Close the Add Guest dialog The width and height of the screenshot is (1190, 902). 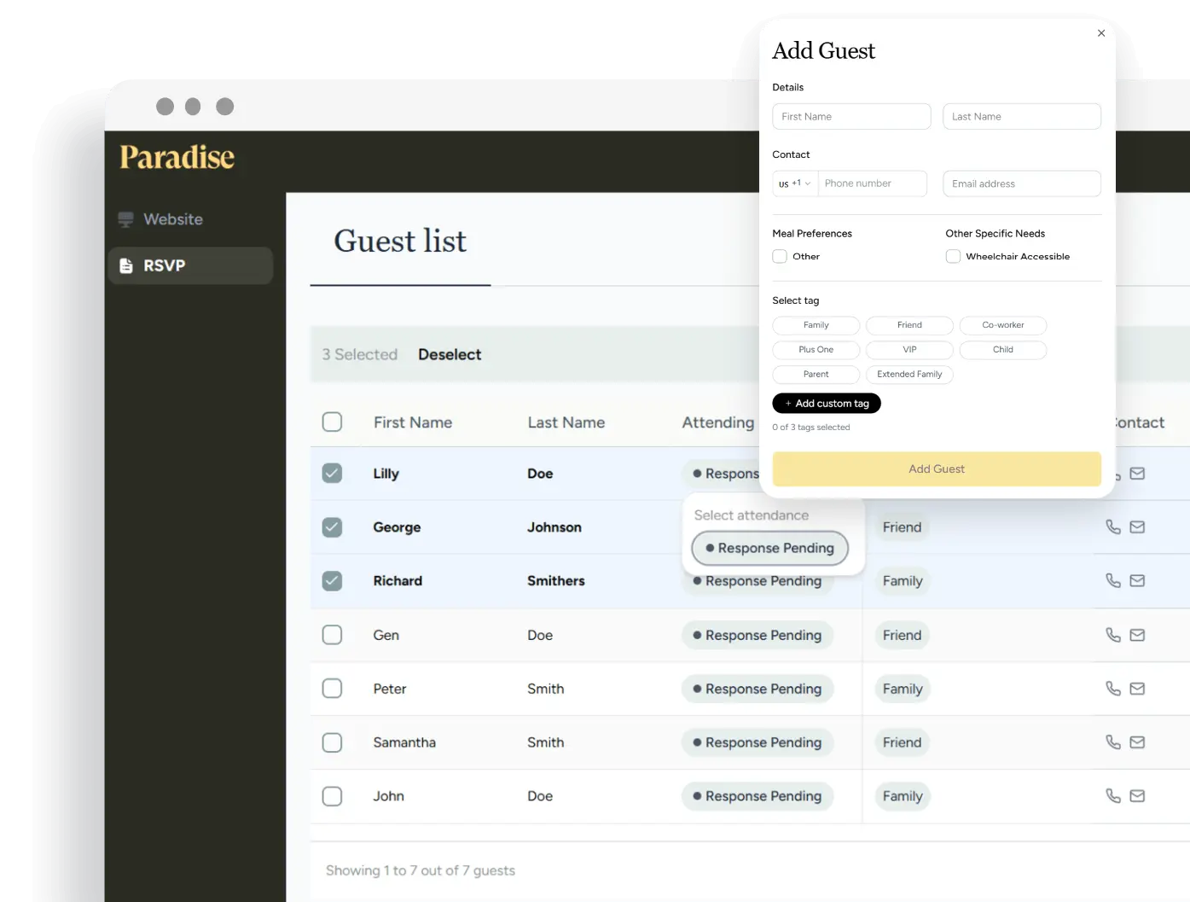click(1101, 33)
